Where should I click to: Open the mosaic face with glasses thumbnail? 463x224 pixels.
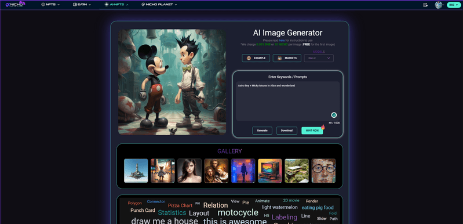(323, 171)
